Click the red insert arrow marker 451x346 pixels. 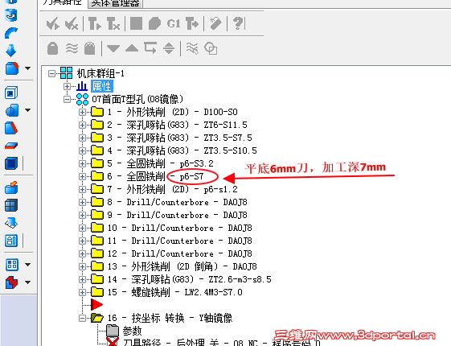tap(96, 304)
